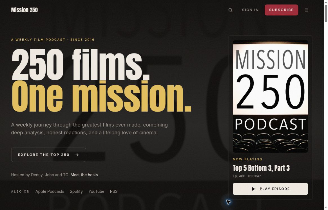Click the 'Also on' label
328x210 pixels.
(20, 192)
